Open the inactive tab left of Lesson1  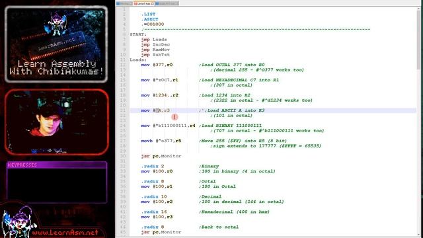point(125,3)
